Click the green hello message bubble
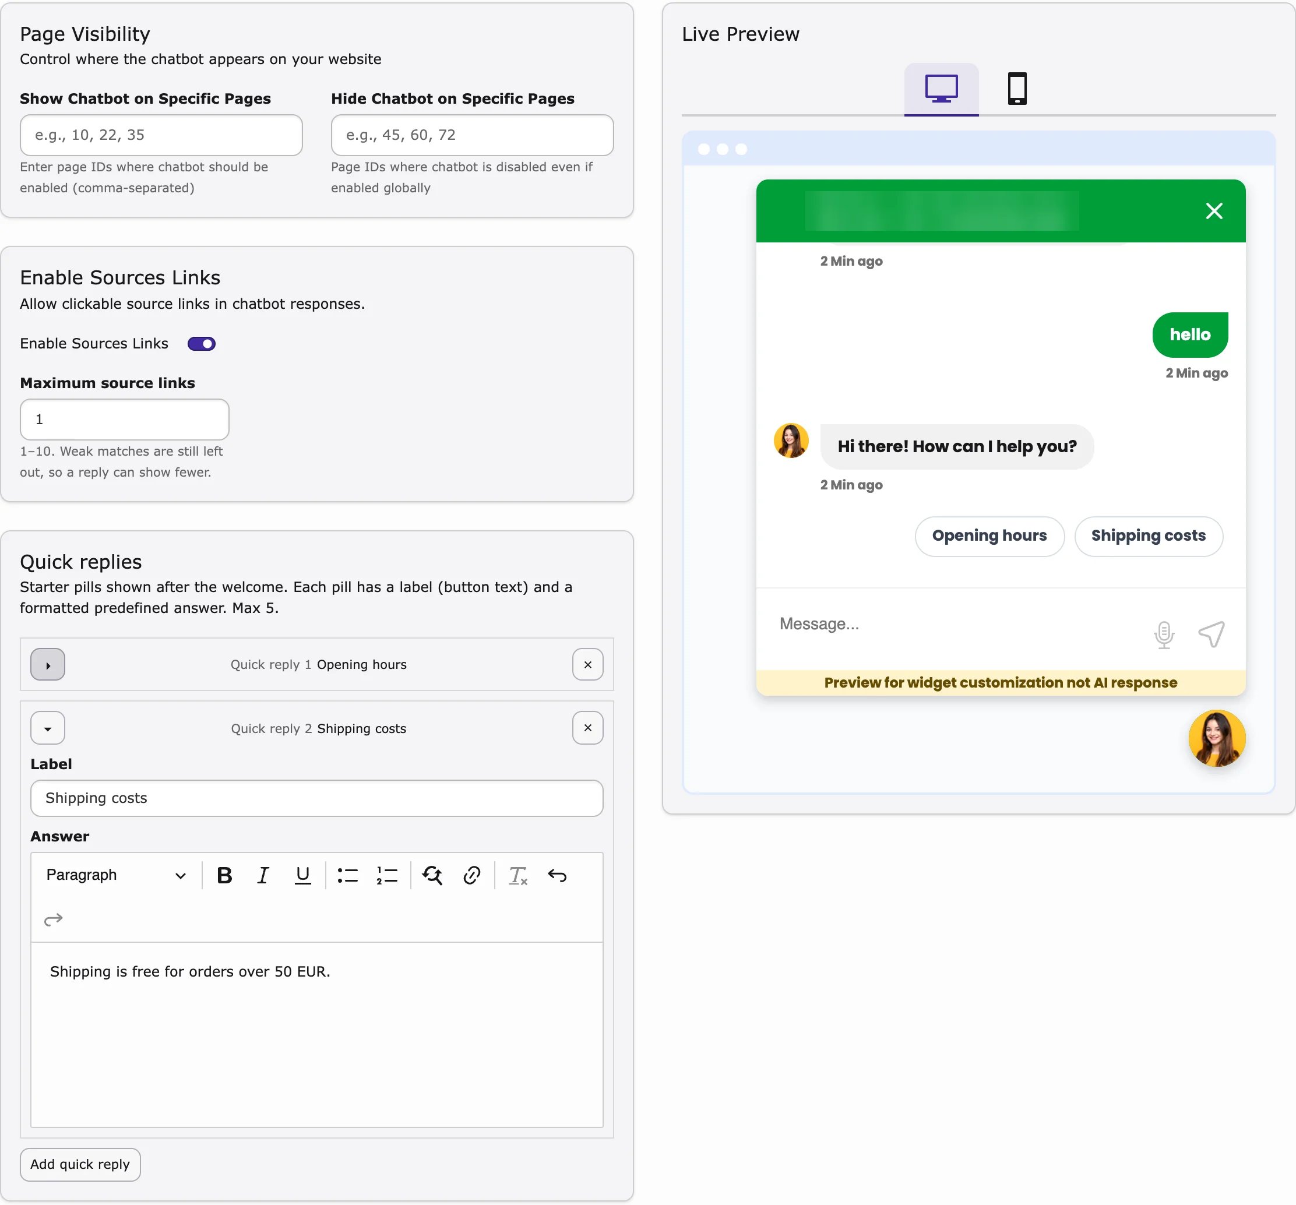The image size is (1296, 1205). click(1190, 335)
